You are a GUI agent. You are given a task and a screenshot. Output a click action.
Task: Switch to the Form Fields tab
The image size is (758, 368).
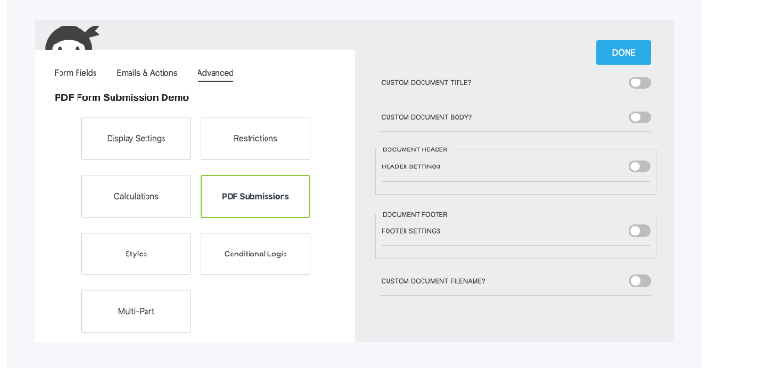pyautogui.click(x=76, y=73)
